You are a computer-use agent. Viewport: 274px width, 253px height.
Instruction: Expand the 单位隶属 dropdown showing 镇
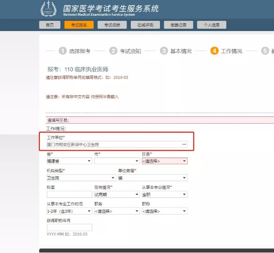[153, 178]
